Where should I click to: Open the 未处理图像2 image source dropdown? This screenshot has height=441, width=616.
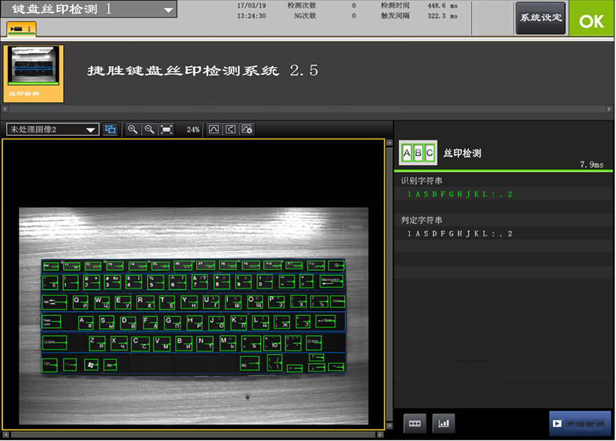[51, 129]
